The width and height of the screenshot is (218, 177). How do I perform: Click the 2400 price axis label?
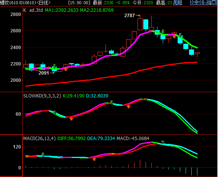click(x=16, y=48)
